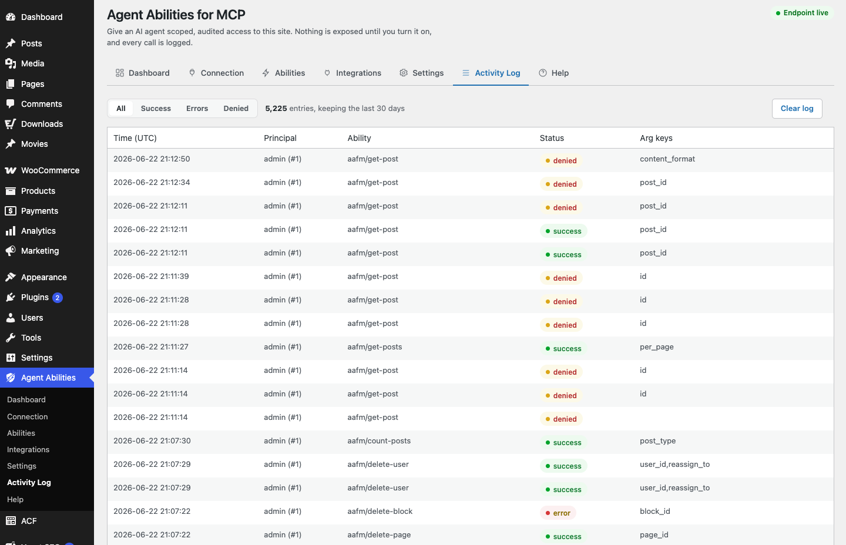Open the Abilities tab
Image resolution: width=846 pixels, height=545 pixels.
284,73
